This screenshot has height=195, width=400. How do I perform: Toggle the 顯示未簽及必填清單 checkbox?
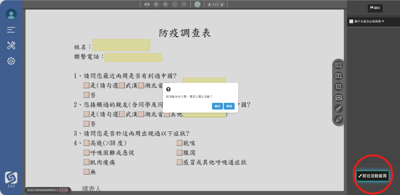coord(351,21)
